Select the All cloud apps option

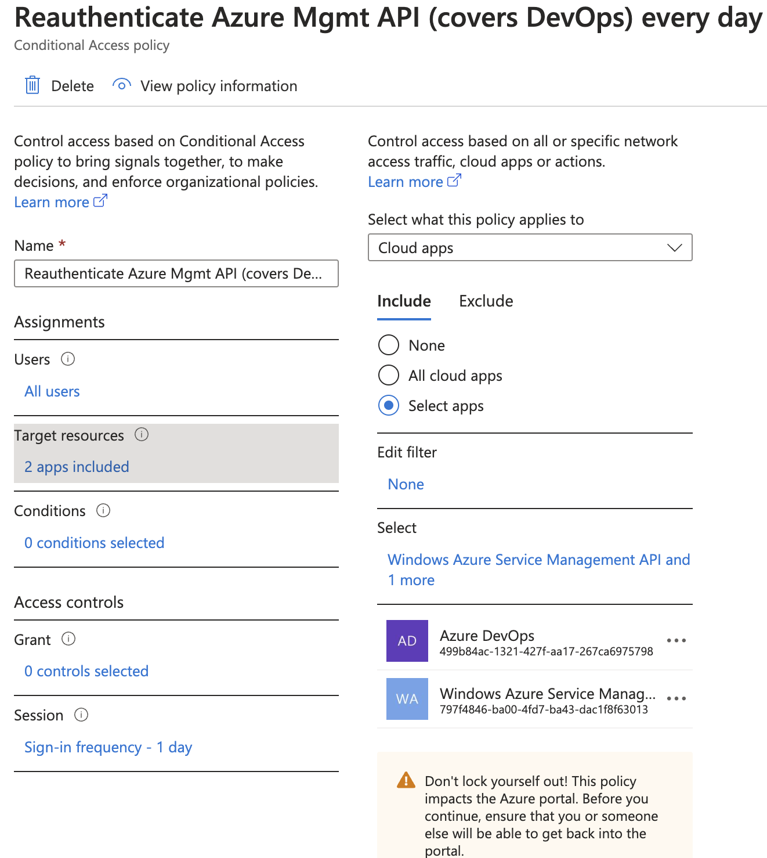click(389, 375)
